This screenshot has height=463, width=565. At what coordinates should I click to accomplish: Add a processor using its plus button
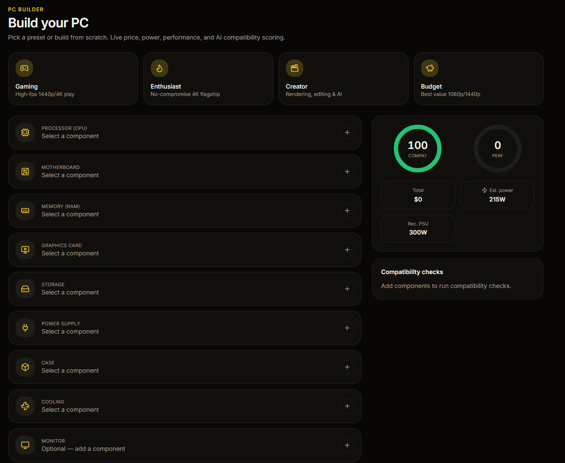click(x=347, y=132)
